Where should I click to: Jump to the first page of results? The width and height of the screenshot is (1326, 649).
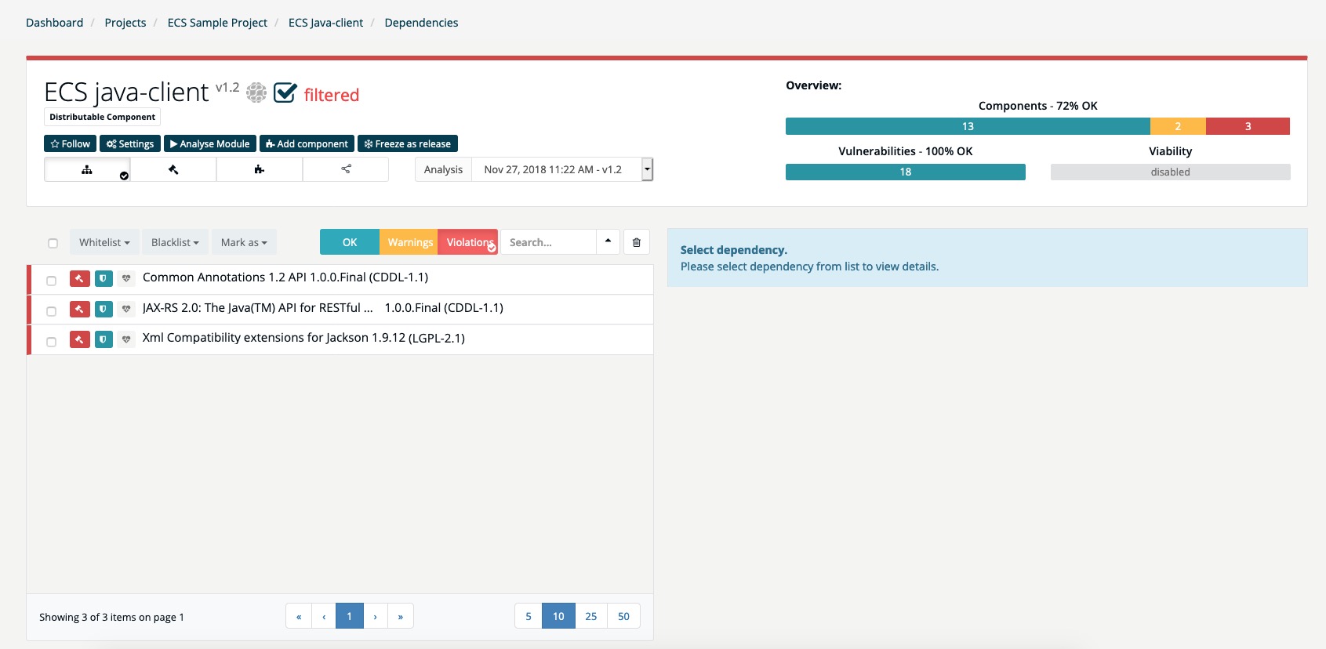pyautogui.click(x=299, y=616)
